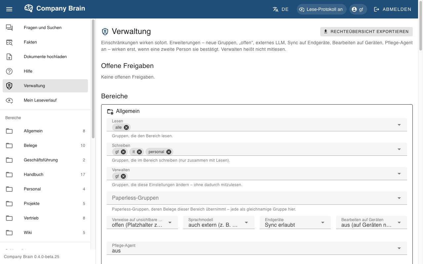Remove 'personal' chip from Schreiben
Screen dimensions: 423x264
pos(169,152)
